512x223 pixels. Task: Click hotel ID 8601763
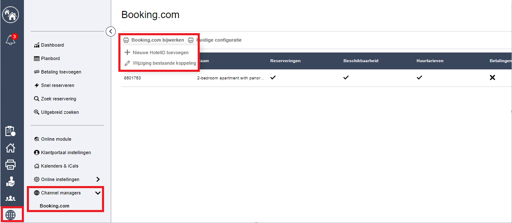(x=132, y=78)
